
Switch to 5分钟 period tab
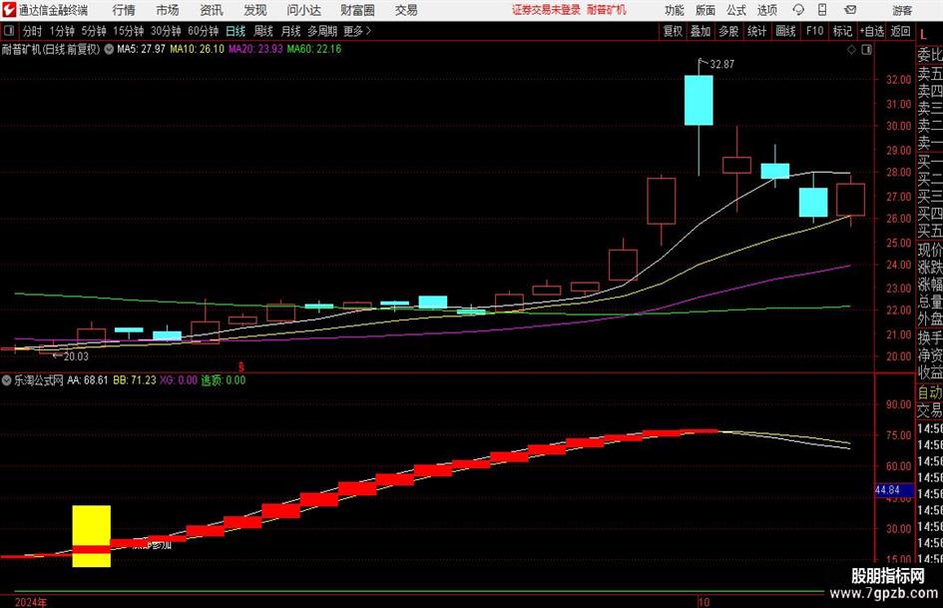94,31
